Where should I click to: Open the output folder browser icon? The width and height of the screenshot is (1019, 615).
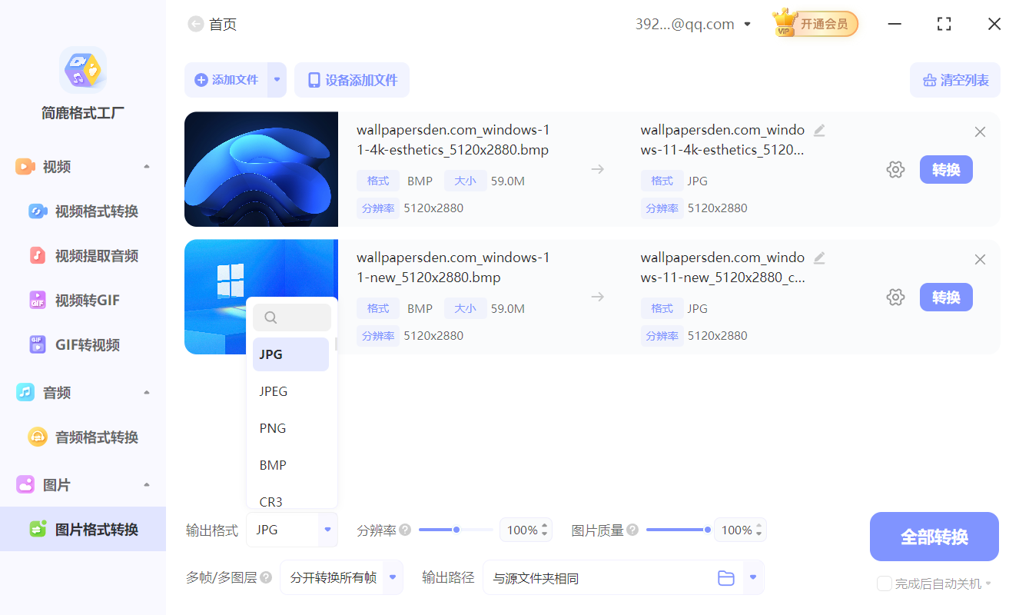tap(725, 577)
